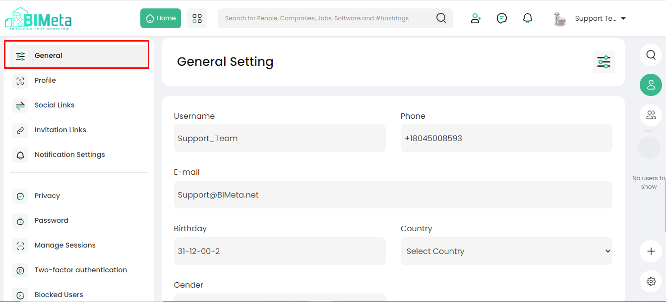The height and width of the screenshot is (302, 666).
Task: Click the group users icon in the right sidebar
Action: click(651, 115)
